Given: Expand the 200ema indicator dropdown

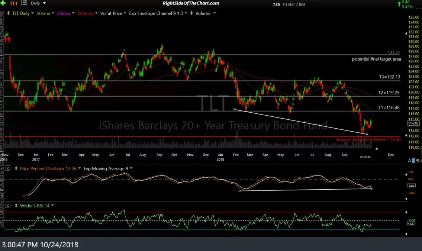Looking at the screenshot, I should coord(96,13).
